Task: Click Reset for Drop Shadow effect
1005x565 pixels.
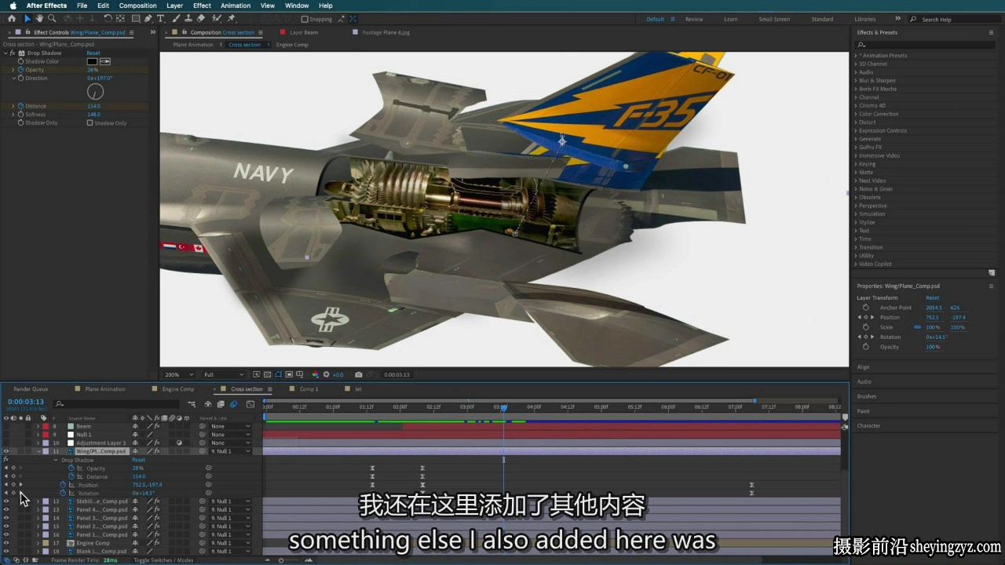Action: coord(93,53)
